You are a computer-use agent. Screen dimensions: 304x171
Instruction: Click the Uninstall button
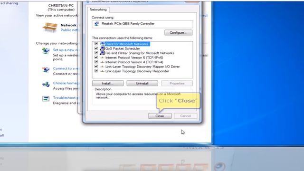142,84
